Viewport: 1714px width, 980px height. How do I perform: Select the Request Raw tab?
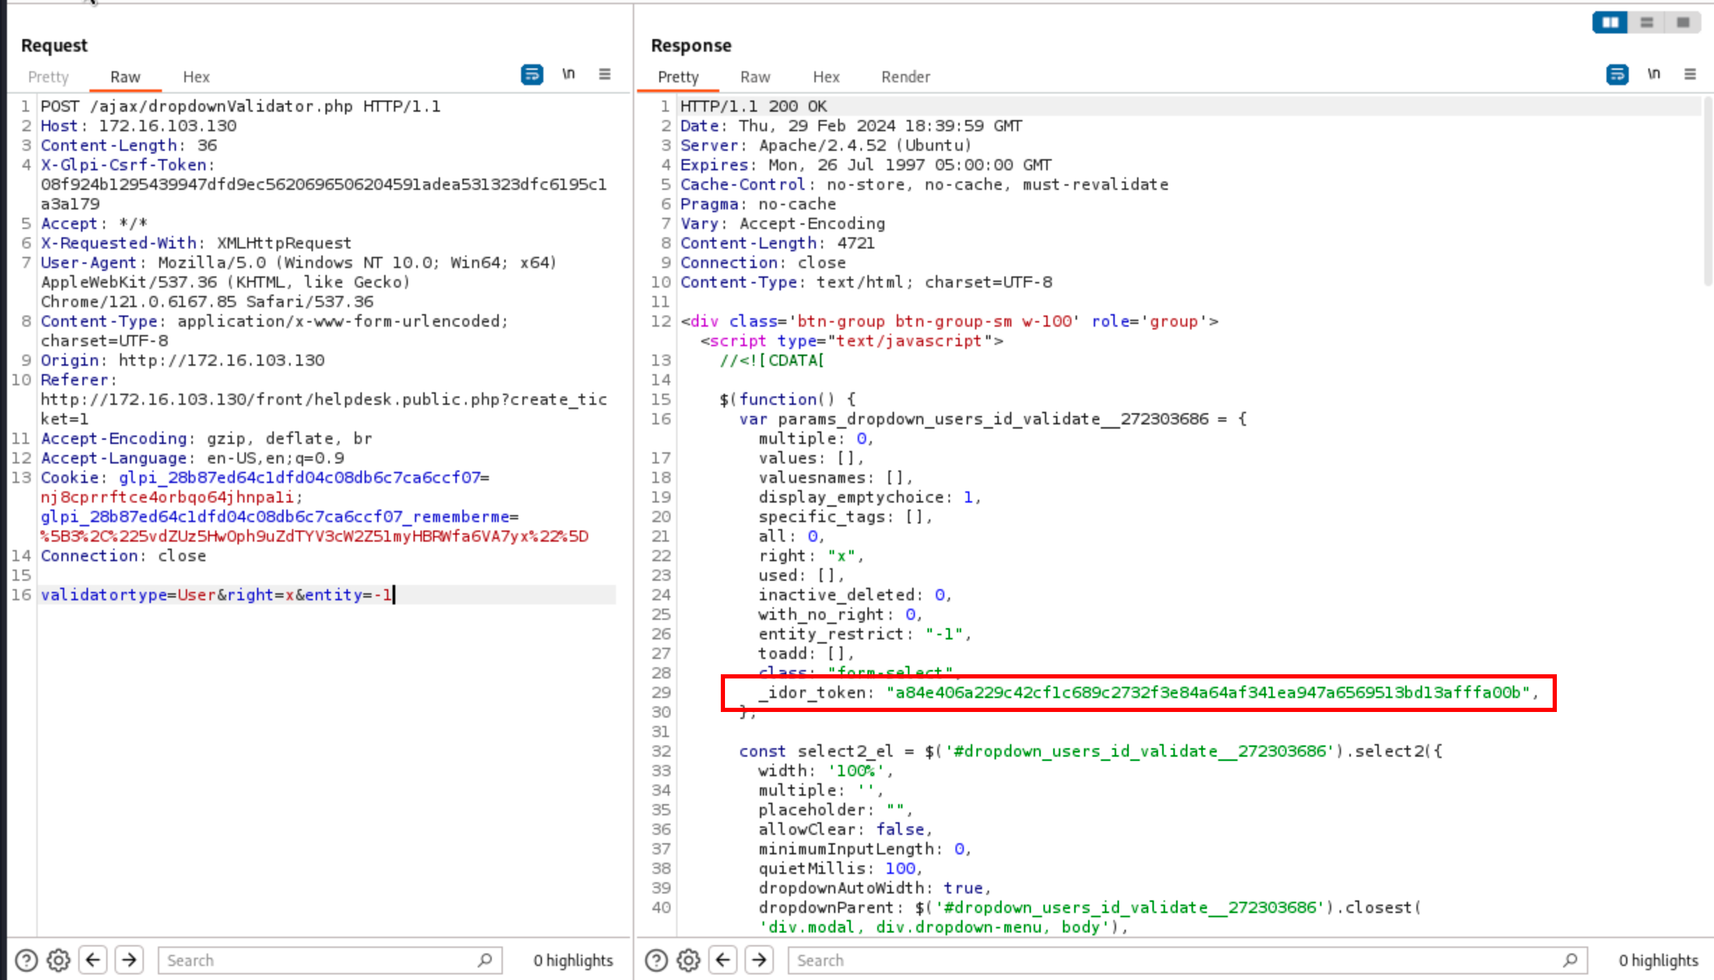coord(125,77)
